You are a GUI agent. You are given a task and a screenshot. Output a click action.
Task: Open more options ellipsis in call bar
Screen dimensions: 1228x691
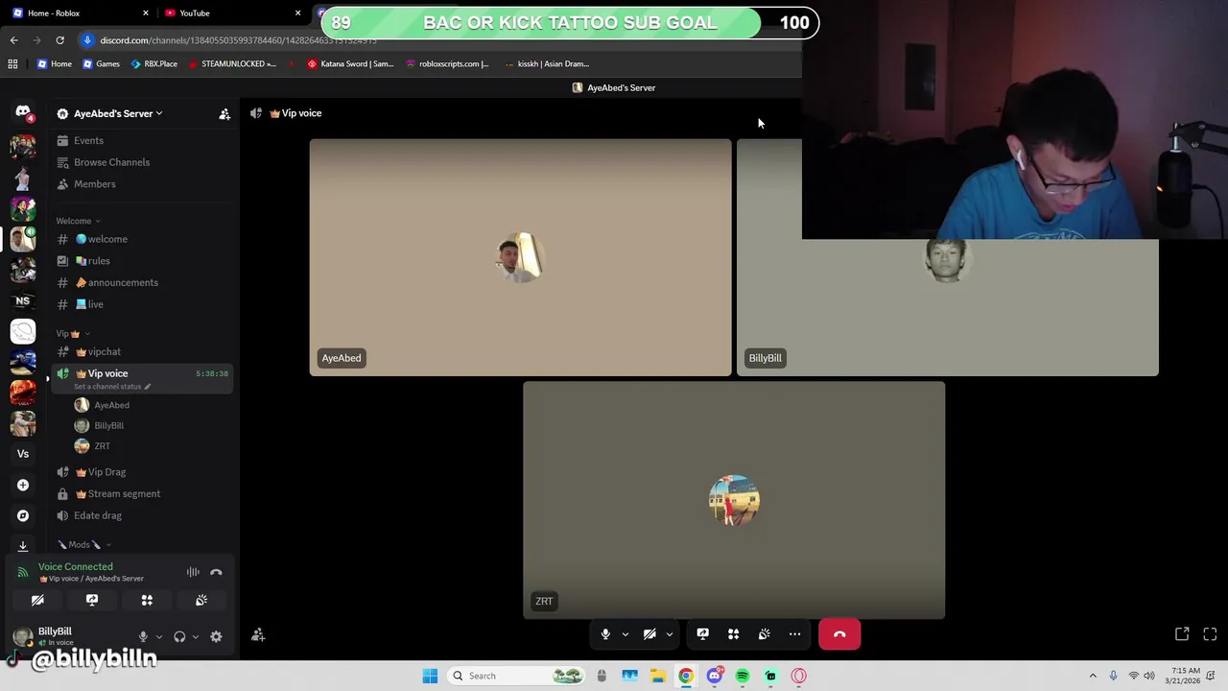point(794,634)
